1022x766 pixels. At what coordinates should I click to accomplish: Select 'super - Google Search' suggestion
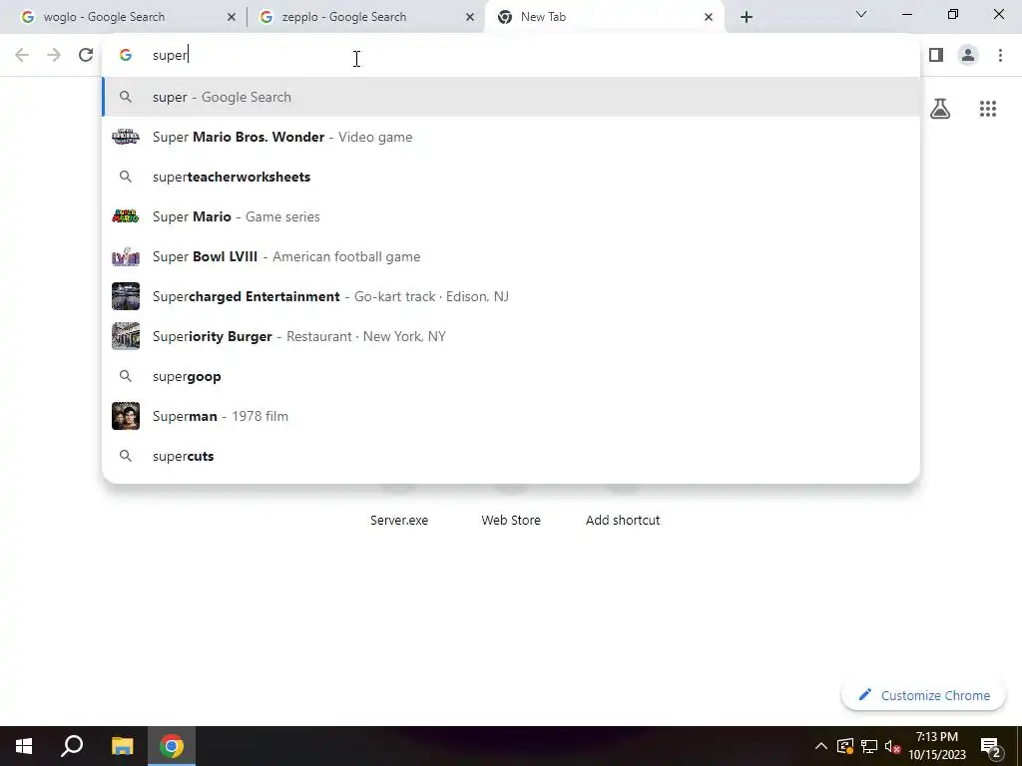click(x=511, y=97)
